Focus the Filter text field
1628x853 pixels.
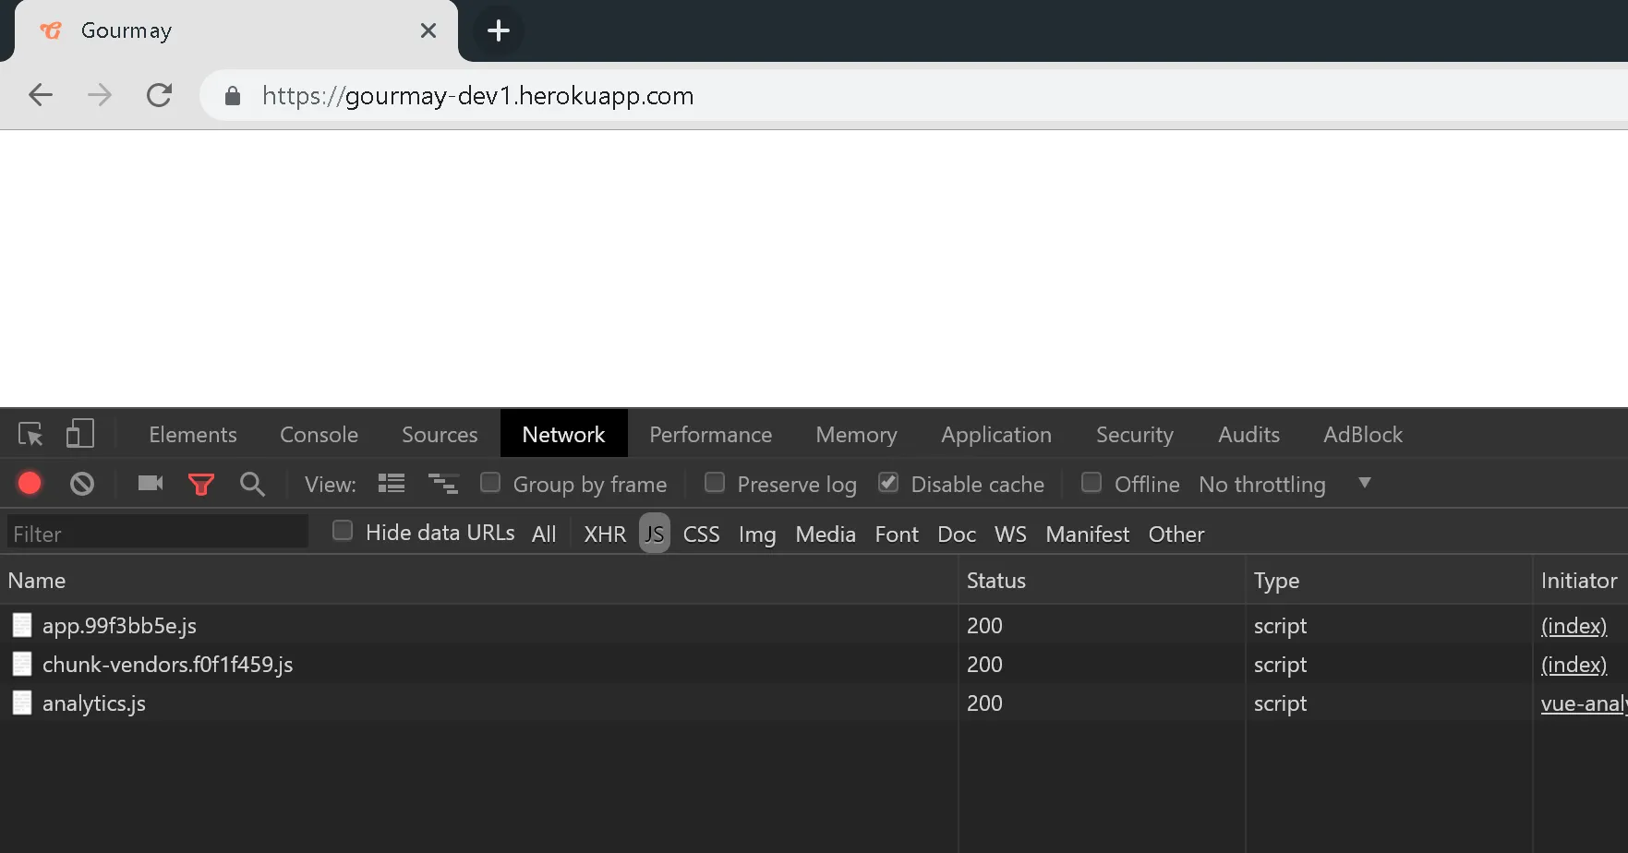[x=157, y=534]
